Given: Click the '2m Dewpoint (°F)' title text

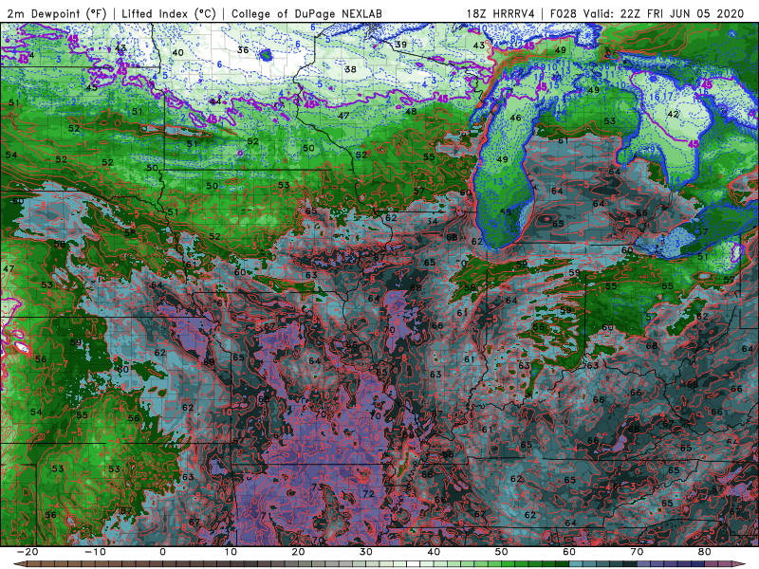Looking at the screenshot, I should 56,14.
